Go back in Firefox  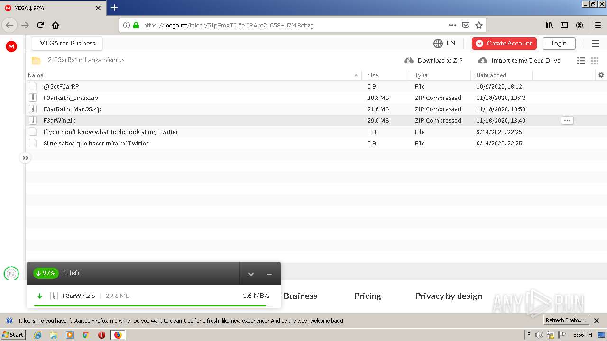click(9, 25)
